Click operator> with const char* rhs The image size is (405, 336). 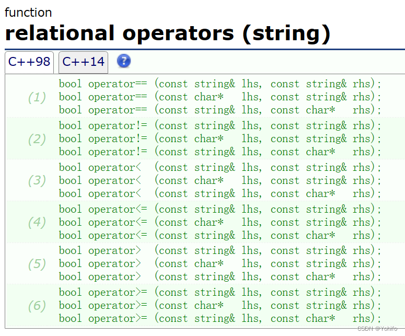[220, 277]
